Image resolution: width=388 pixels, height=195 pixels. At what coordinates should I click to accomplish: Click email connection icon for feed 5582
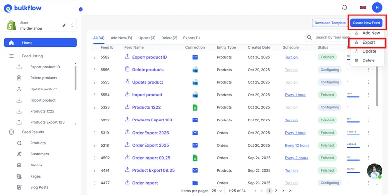(x=195, y=57)
